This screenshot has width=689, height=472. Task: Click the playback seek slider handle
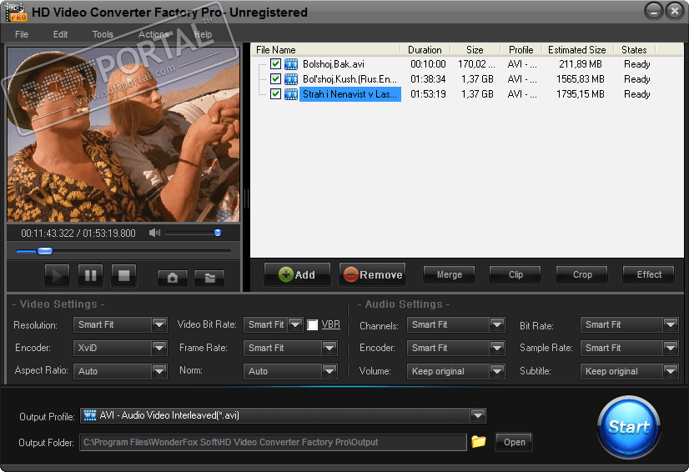(44, 251)
